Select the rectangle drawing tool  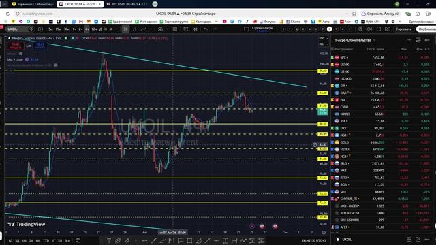point(189,240)
